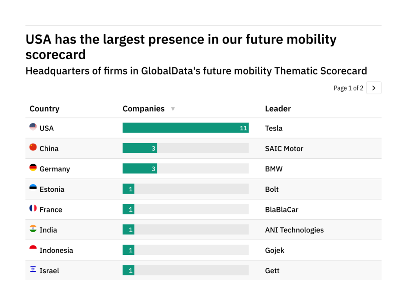This screenshot has height=305, width=407.
Task: Click the USA flag icon
Action: [x=33, y=127]
